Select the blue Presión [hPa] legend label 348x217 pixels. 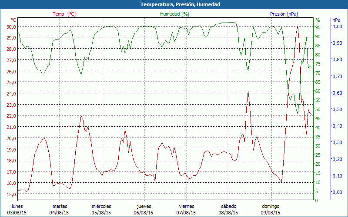click(x=284, y=14)
